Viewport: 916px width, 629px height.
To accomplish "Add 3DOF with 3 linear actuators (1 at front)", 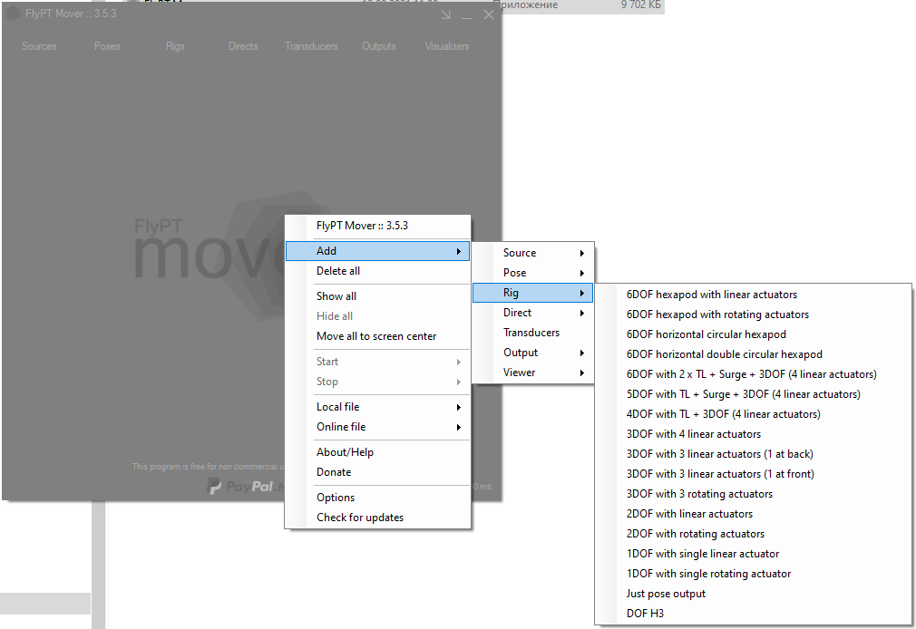I will pos(753,474).
